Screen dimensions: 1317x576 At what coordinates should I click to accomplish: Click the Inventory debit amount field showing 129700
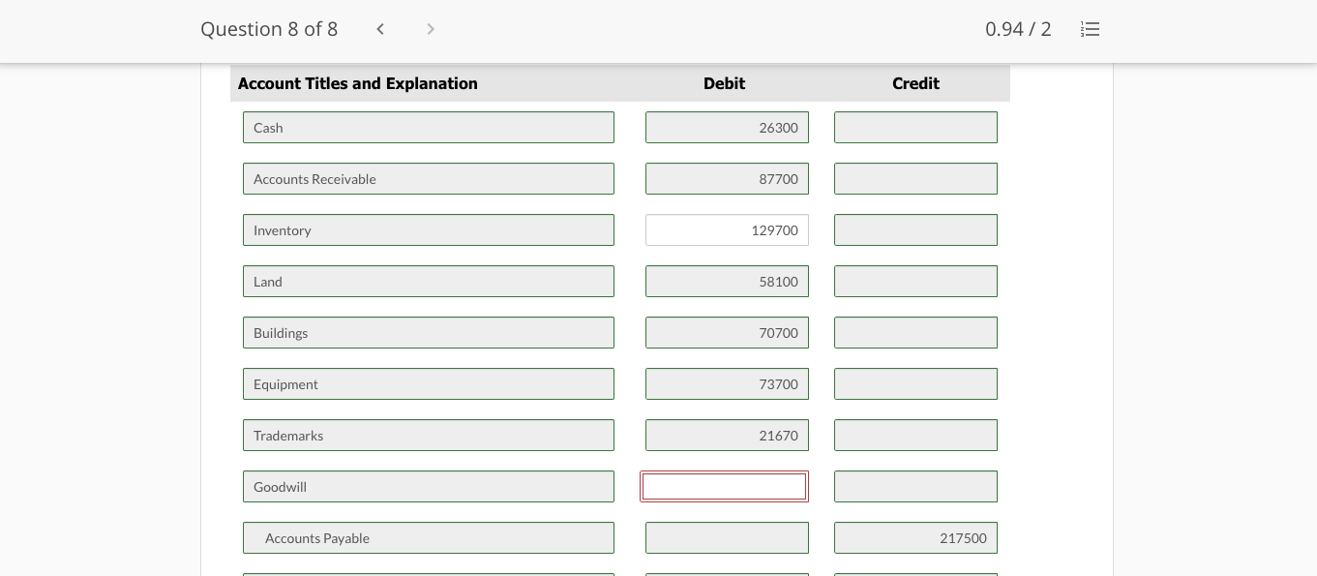pos(727,229)
